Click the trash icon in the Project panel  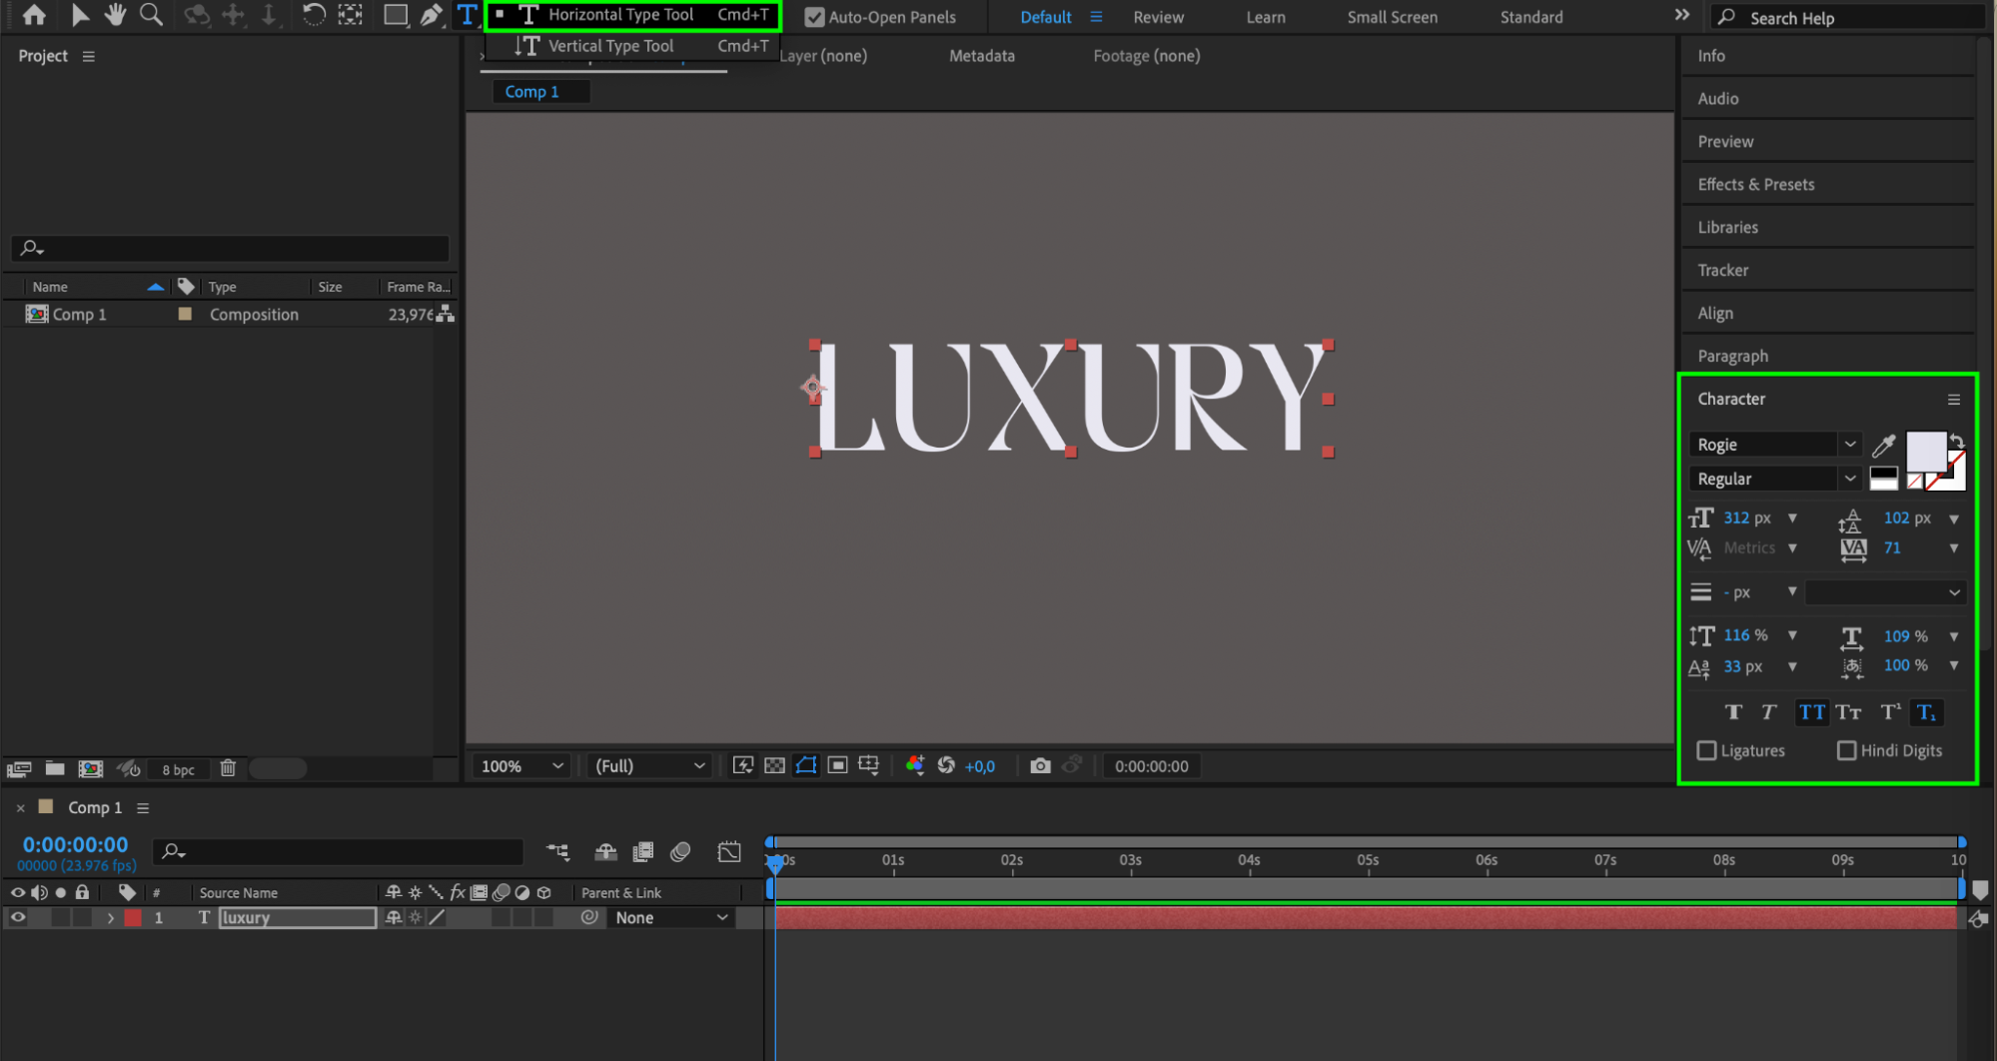click(228, 768)
